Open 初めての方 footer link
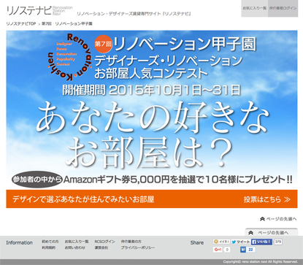 [50, 242]
